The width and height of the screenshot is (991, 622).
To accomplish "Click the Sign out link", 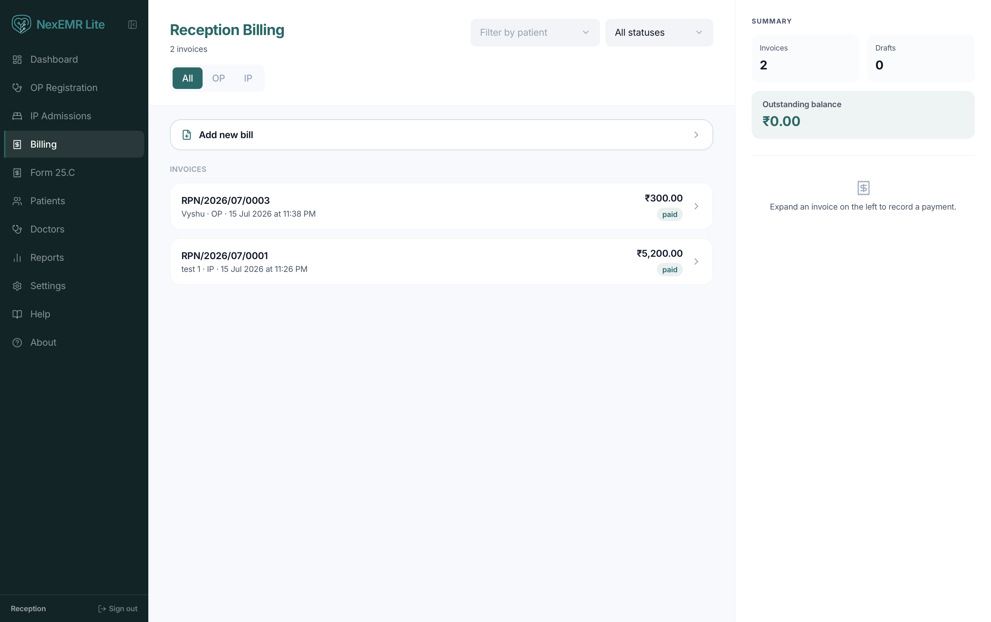I will click(x=118, y=609).
